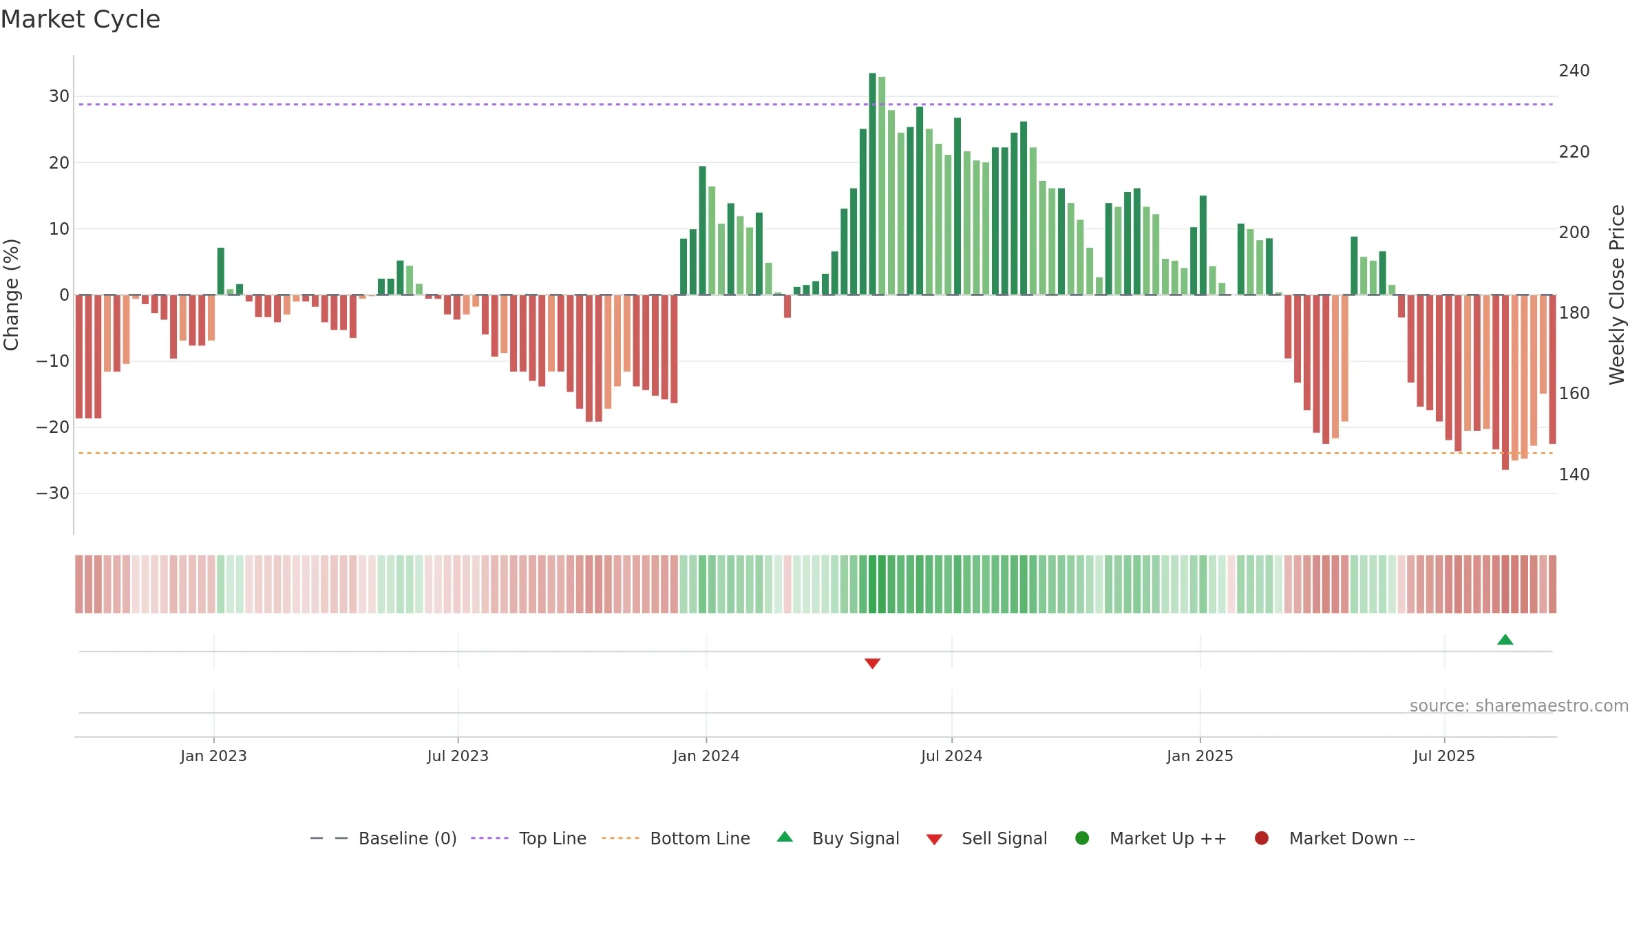Click the green circle icon in legend
Viewport: 1652px width, 929px height.
1082,838
